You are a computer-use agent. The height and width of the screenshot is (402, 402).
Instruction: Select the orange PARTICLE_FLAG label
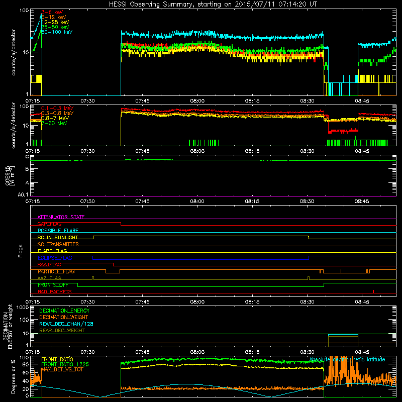(x=56, y=271)
